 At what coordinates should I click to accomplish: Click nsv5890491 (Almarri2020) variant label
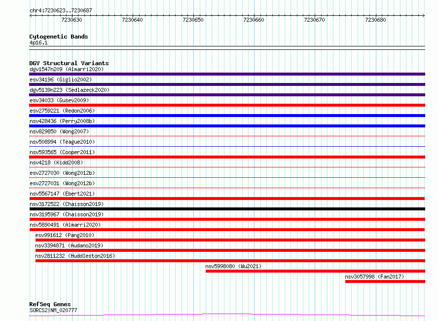pos(65,225)
